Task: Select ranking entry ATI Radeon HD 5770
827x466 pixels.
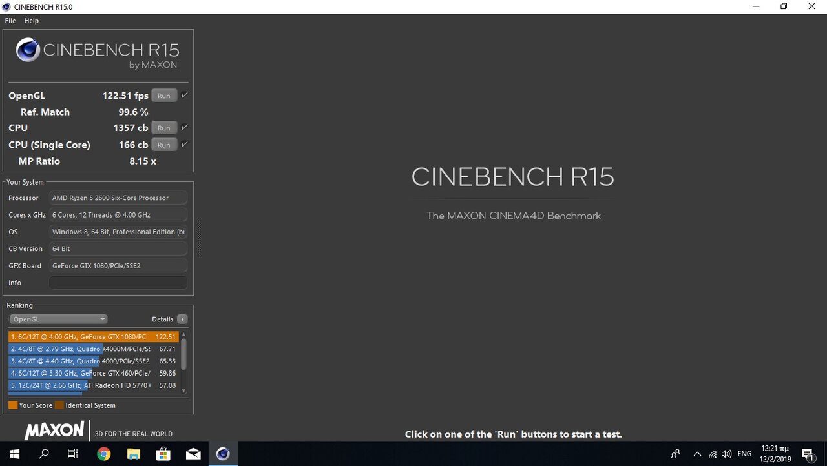Action: click(93, 385)
